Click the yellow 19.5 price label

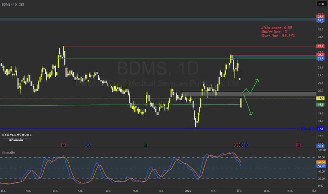pyautogui.click(x=321, y=98)
